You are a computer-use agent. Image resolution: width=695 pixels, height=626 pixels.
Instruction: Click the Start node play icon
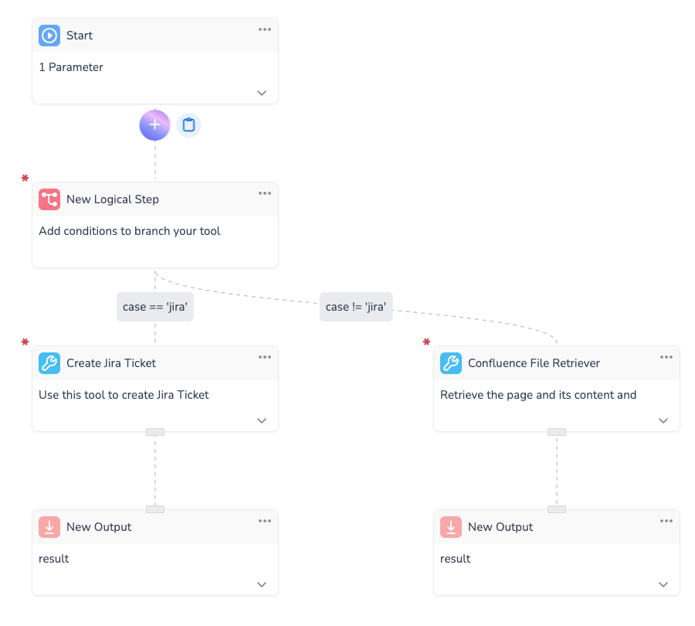pos(49,36)
